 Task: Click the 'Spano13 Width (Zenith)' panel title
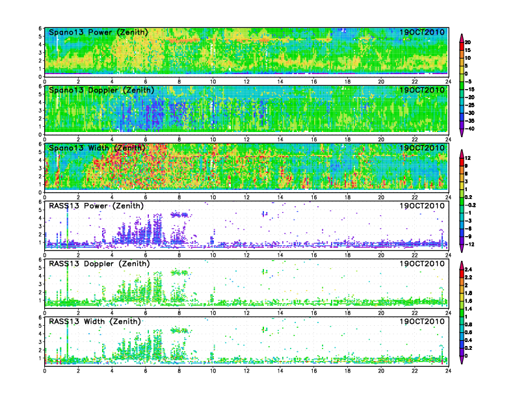point(97,148)
